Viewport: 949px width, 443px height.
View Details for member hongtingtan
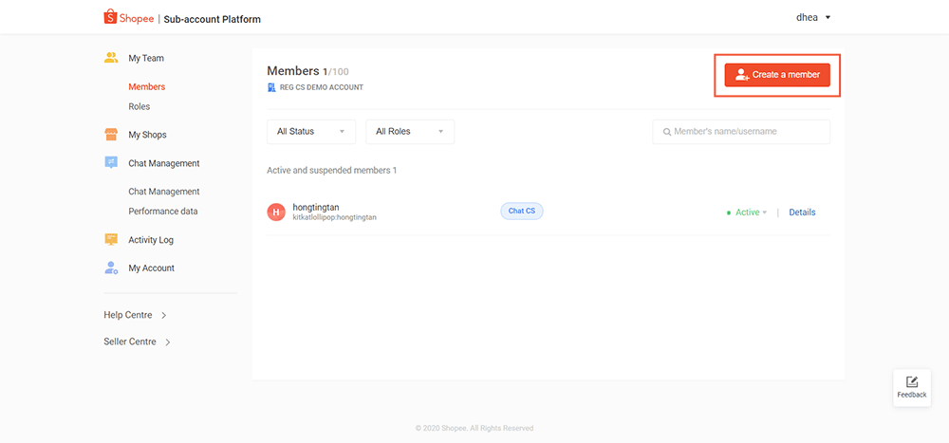point(802,212)
